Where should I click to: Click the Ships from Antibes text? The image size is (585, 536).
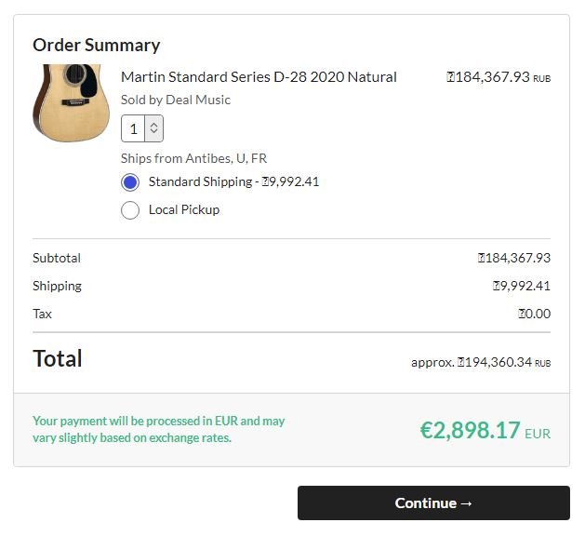(x=193, y=158)
